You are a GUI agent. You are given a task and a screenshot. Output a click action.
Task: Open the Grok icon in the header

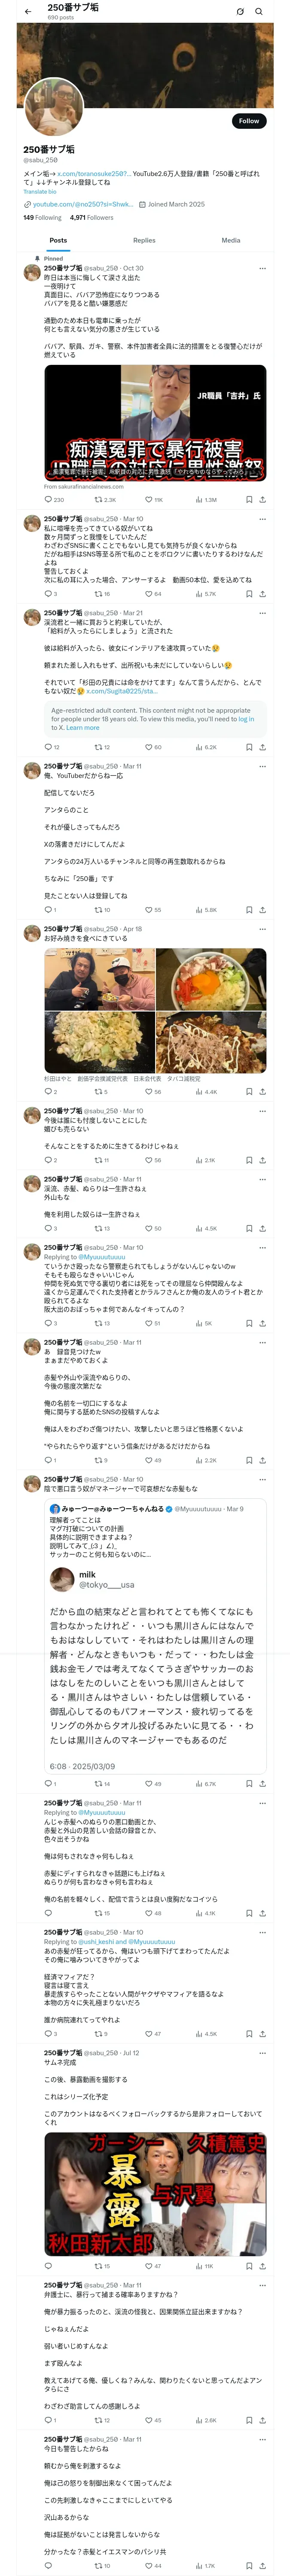(240, 11)
